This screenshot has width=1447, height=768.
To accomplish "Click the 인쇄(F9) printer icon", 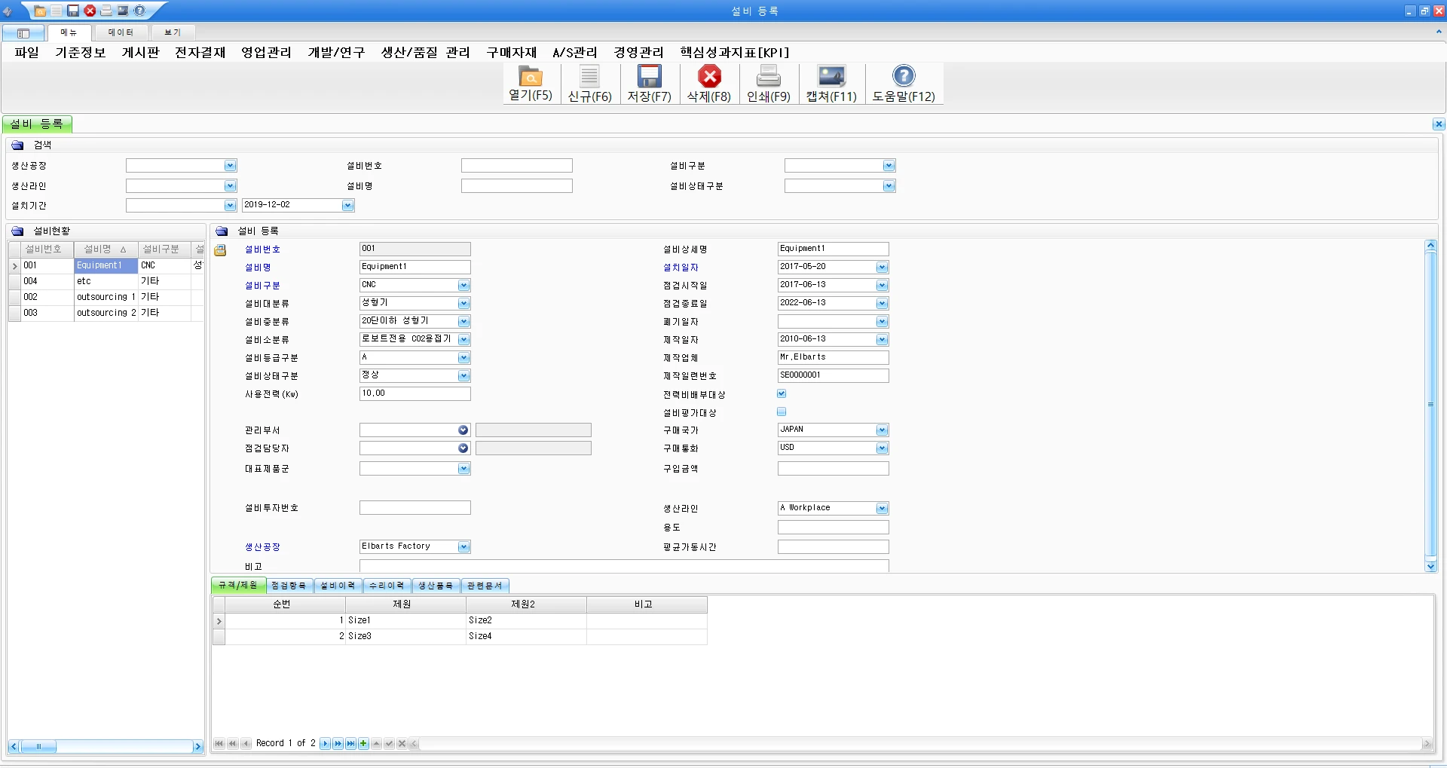I will click(768, 77).
